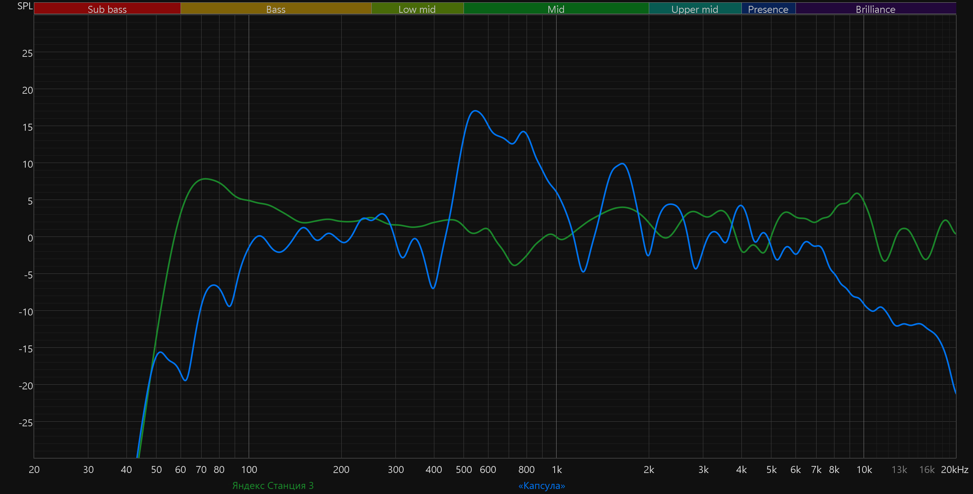Click the Яндекс Станция 3 legend label
Screen dimensions: 973x494
[273, 485]
